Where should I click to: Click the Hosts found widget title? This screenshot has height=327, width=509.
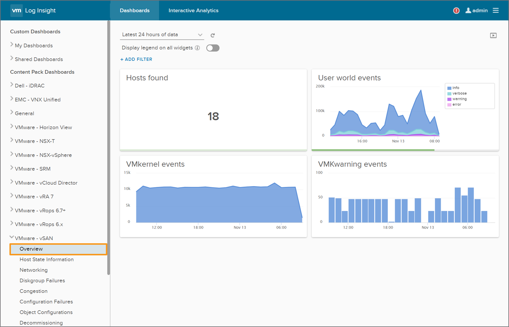coord(147,78)
